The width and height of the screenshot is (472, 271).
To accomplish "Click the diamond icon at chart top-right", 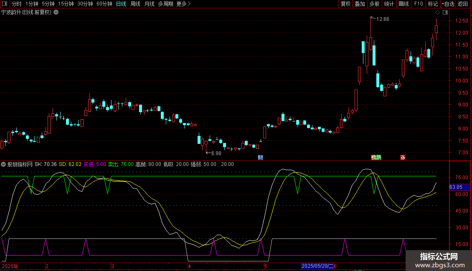I will tap(437, 13).
